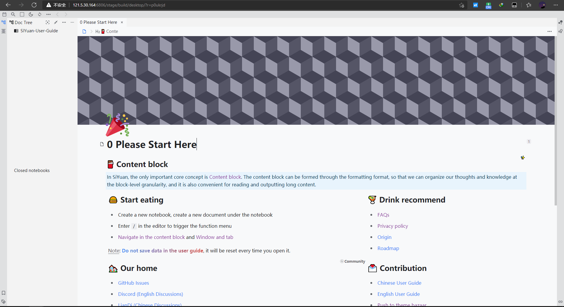Minimize the Doc Tree panel

72,22
